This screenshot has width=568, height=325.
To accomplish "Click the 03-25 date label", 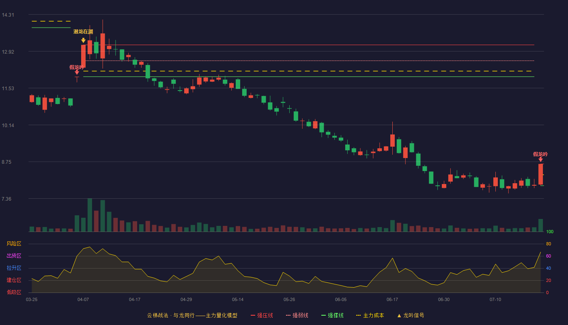I will [x=32, y=299].
